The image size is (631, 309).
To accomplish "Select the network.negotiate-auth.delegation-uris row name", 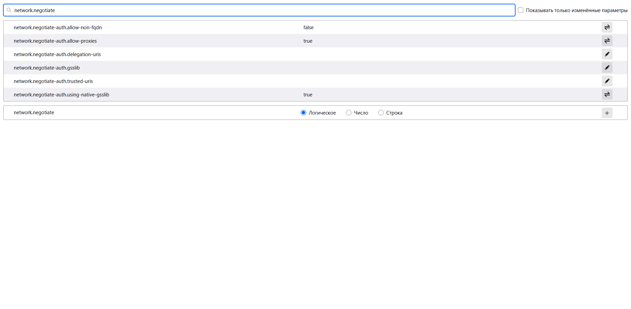I will click(57, 54).
